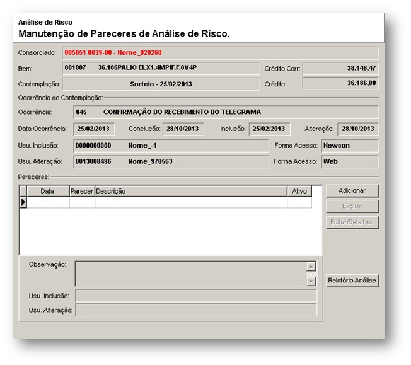
Task: Click the Data column header
Action: tap(48, 191)
